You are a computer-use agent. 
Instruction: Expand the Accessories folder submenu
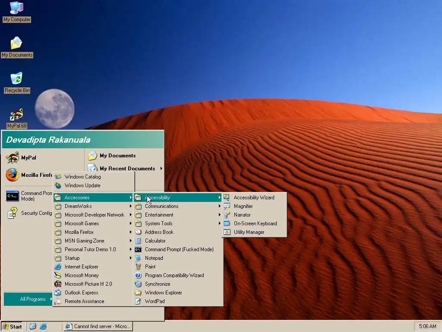93,197
